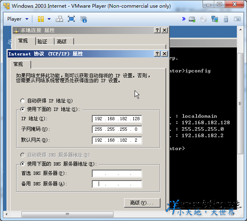Select the 常规 tab in 本地连接 属性

(25, 41)
